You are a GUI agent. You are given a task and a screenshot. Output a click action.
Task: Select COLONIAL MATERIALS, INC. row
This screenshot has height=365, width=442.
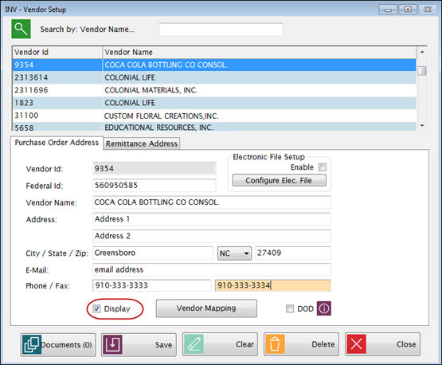[x=214, y=90]
